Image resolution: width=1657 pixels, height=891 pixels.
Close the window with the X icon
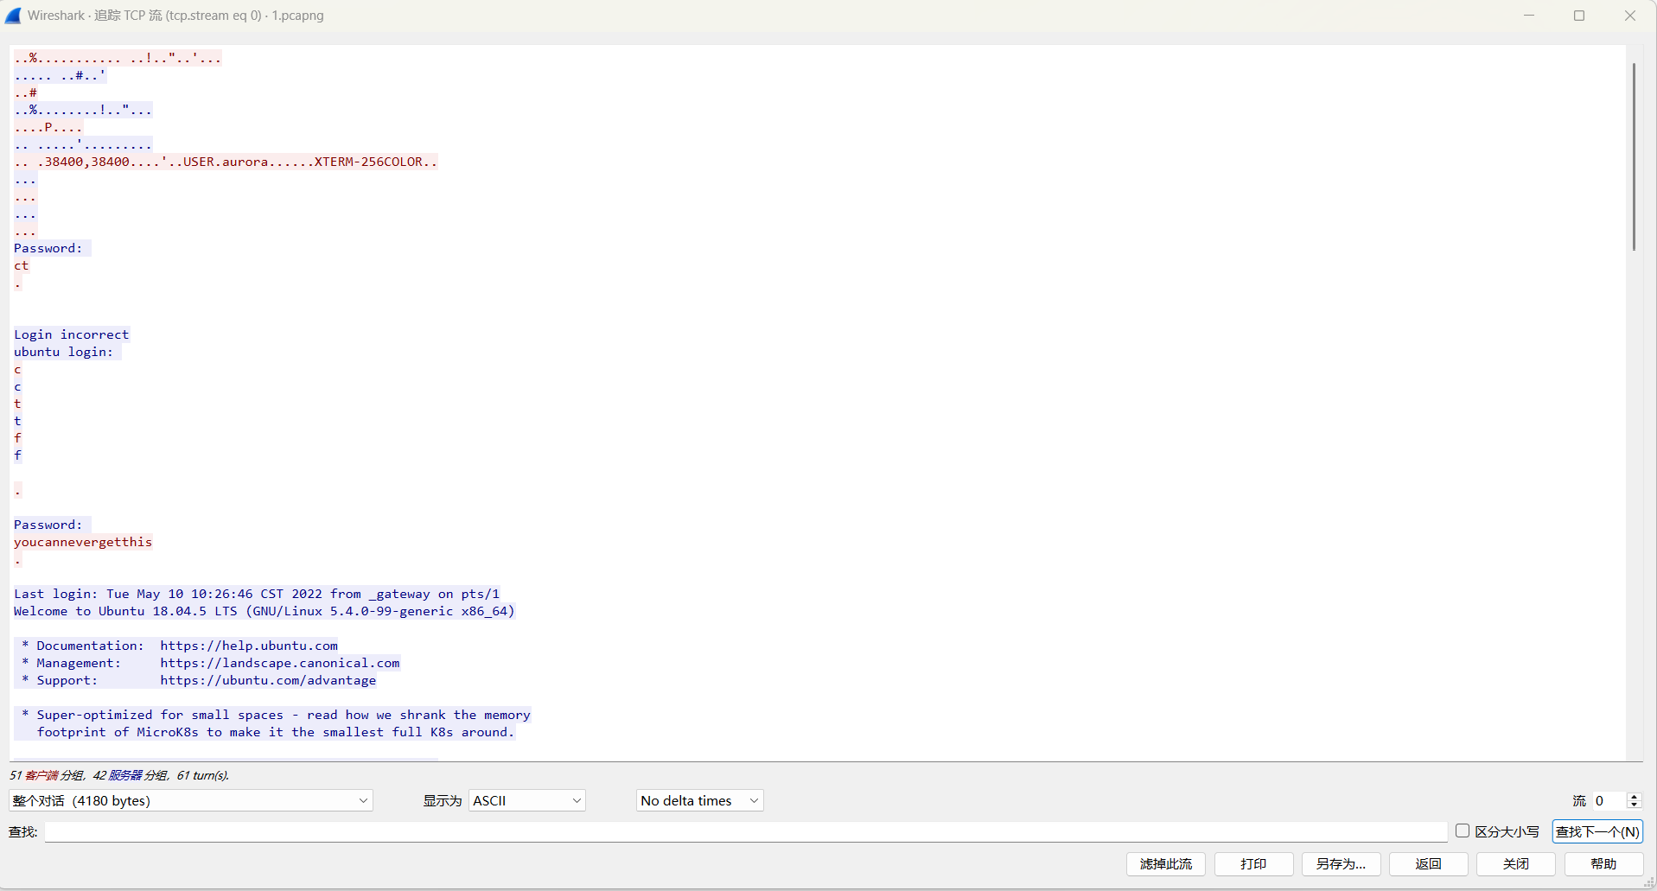click(x=1630, y=16)
